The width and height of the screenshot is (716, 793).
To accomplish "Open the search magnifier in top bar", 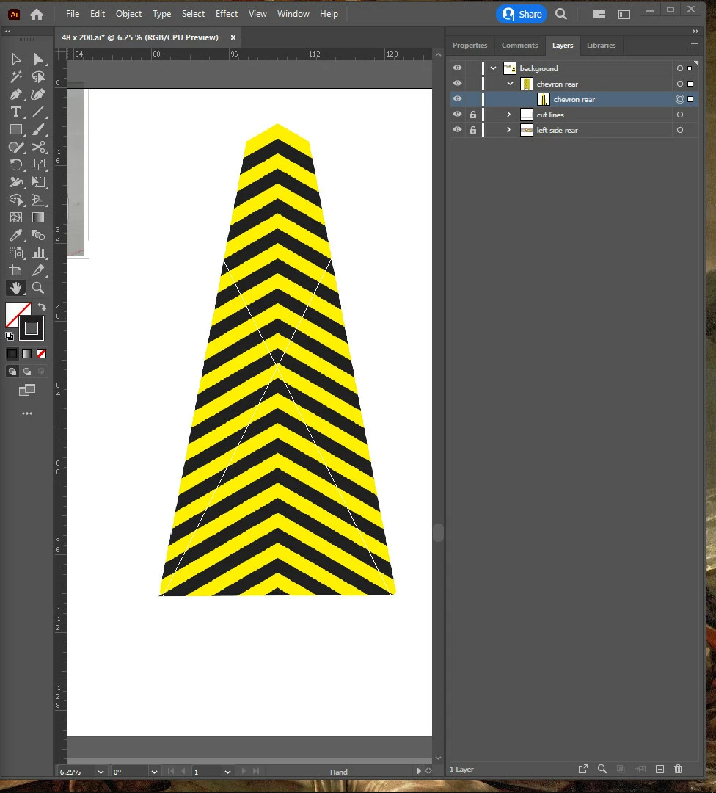I will pyautogui.click(x=561, y=14).
